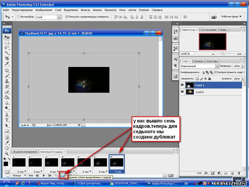Screen dimensions: 249x187
Task: Select the Healing Brush (patch) tool
Action: [7, 71]
